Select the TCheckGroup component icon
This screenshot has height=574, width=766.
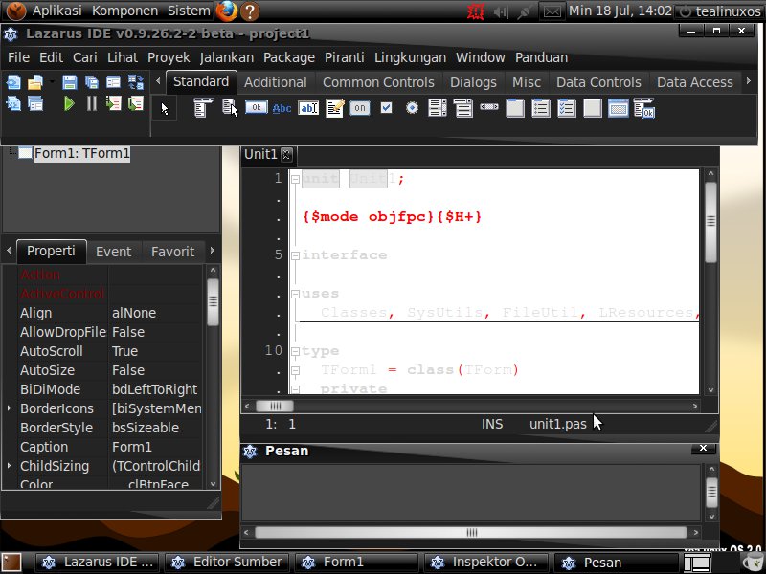[567, 108]
